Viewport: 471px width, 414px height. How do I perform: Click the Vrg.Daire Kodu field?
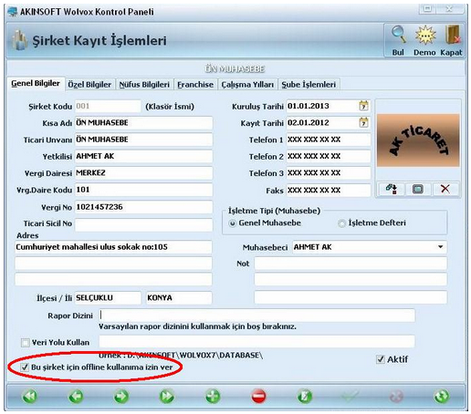(x=143, y=190)
